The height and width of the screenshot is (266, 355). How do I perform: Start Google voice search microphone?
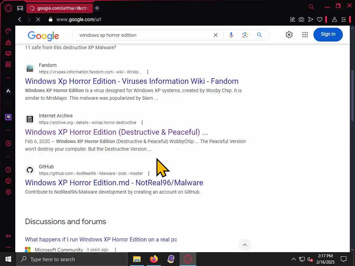[231, 35]
